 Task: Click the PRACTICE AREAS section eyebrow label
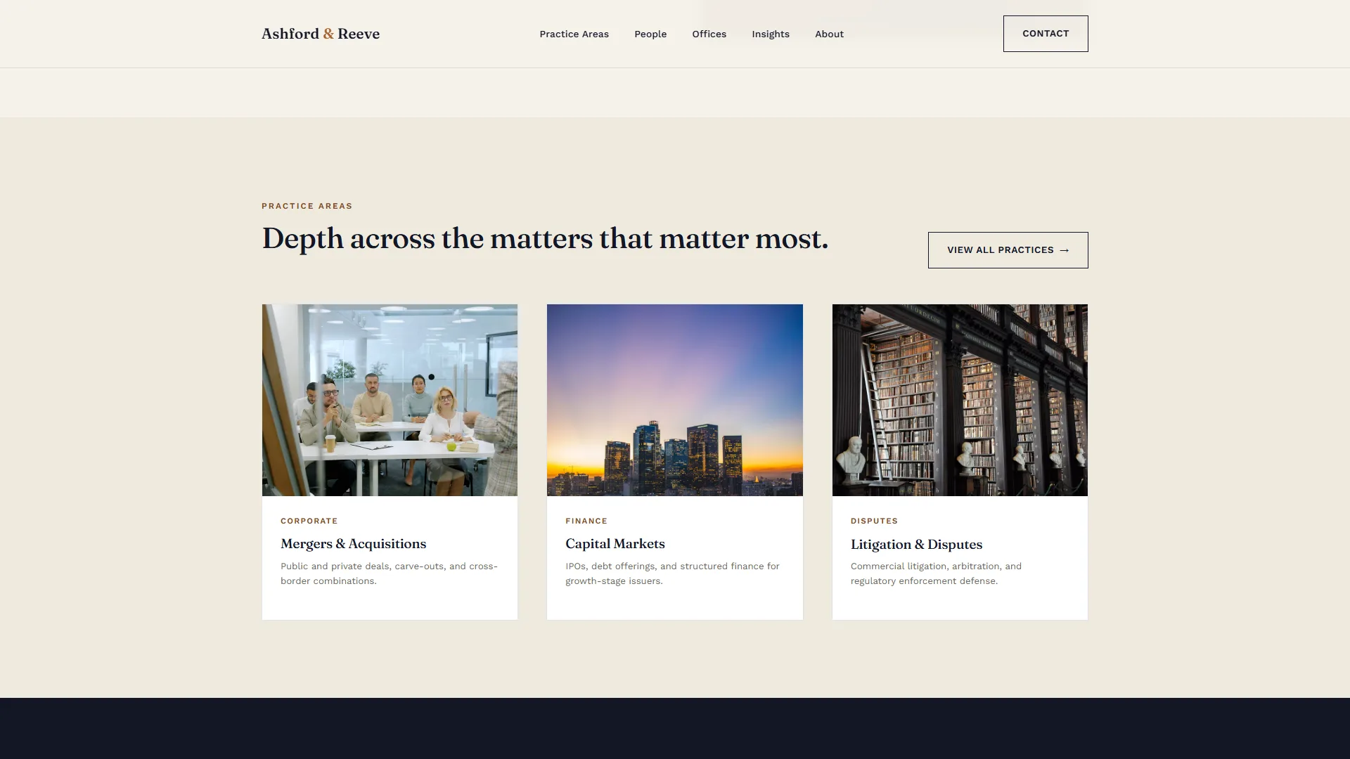(x=307, y=206)
